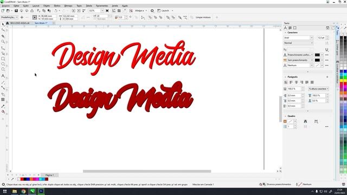Click the Frame icon in Texto docker

click(x=295, y=28)
